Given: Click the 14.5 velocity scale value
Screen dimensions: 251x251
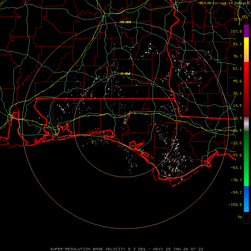Looking at the screenshot, I should click(237, 106).
